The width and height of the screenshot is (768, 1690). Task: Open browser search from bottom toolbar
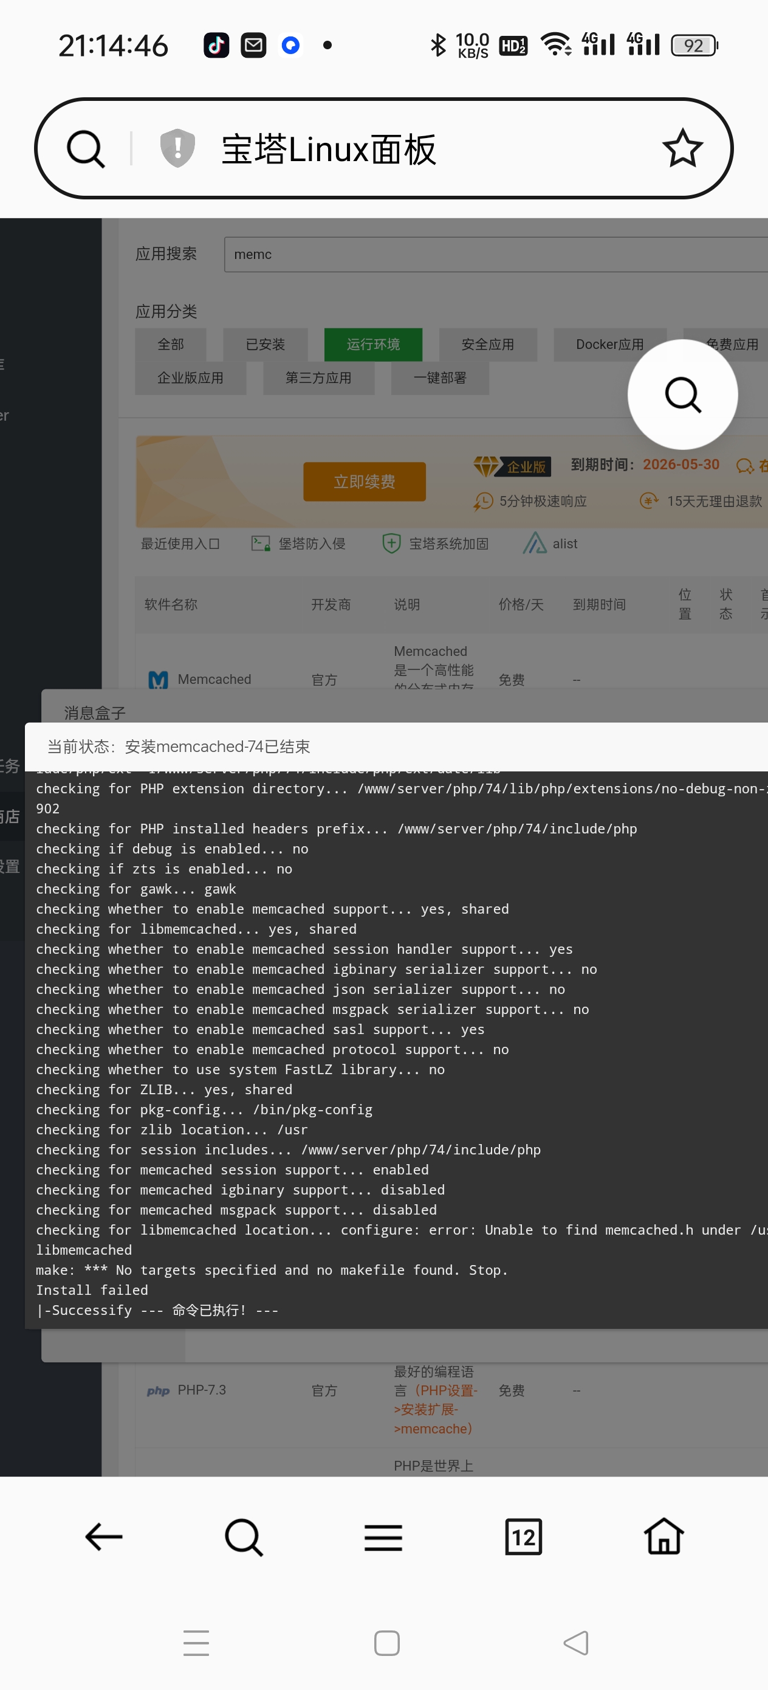[244, 1536]
